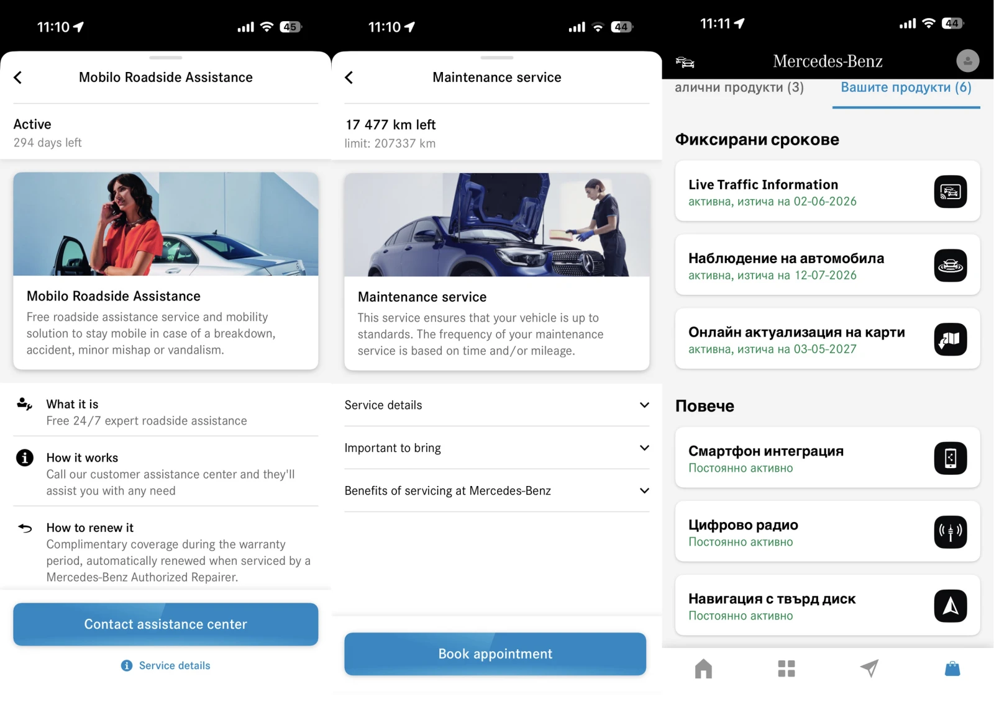994x720 pixels.
Task: Tap the Цифрово радио antenna icon
Action: click(x=951, y=532)
